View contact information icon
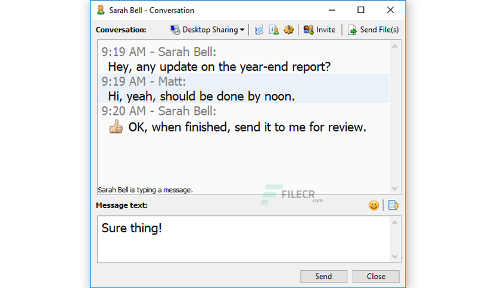The height and width of the screenshot is (288, 498). pyautogui.click(x=273, y=30)
